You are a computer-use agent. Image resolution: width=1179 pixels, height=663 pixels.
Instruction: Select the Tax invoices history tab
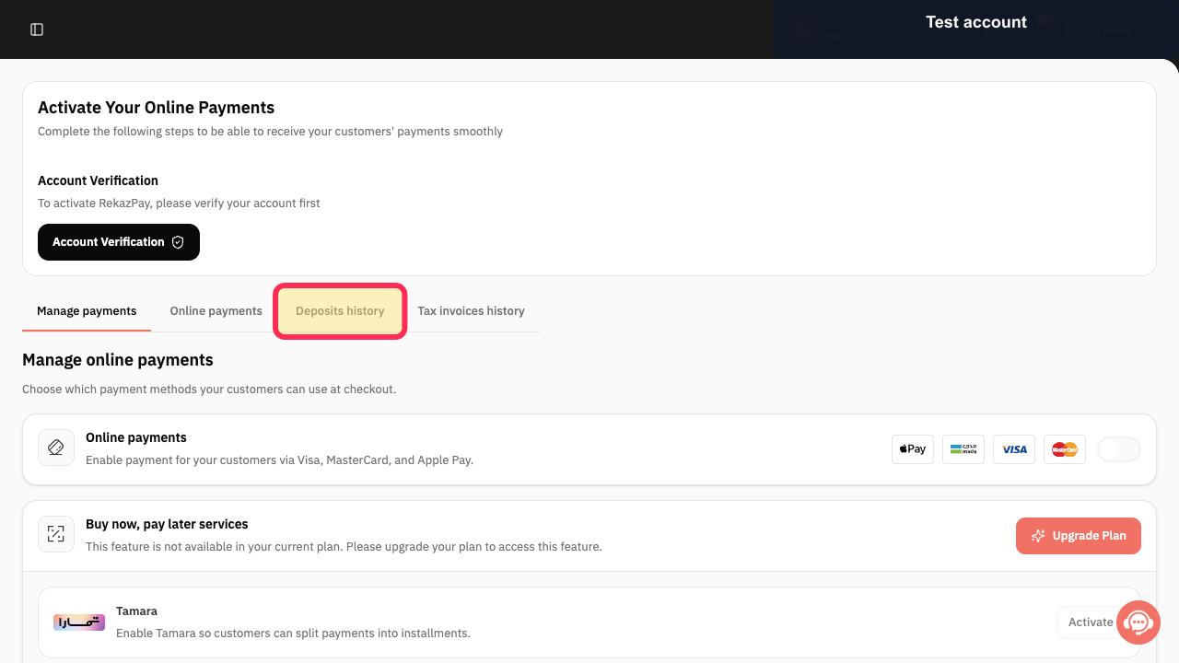pyautogui.click(x=471, y=311)
